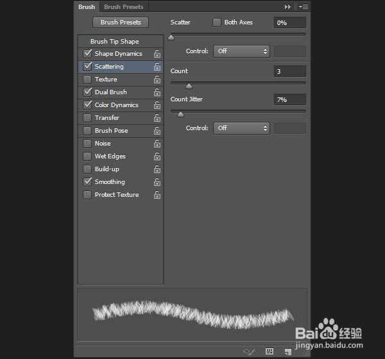Toggle lock icon for Noise
This screenshot has width=385, height=359.
click(157, 144)
